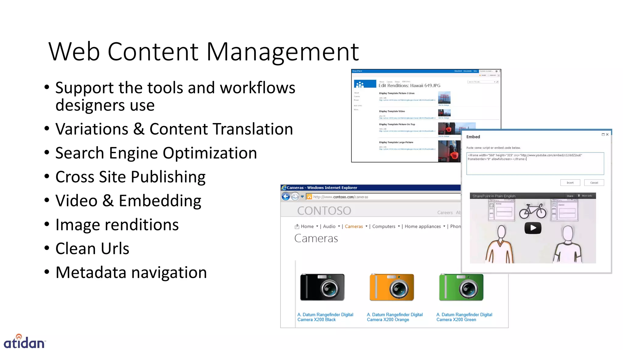The width and height of the screenshot is (623, 350).
Task: Open the Audio navigation item
Action: pyautogui.click(x=329, y=226)
